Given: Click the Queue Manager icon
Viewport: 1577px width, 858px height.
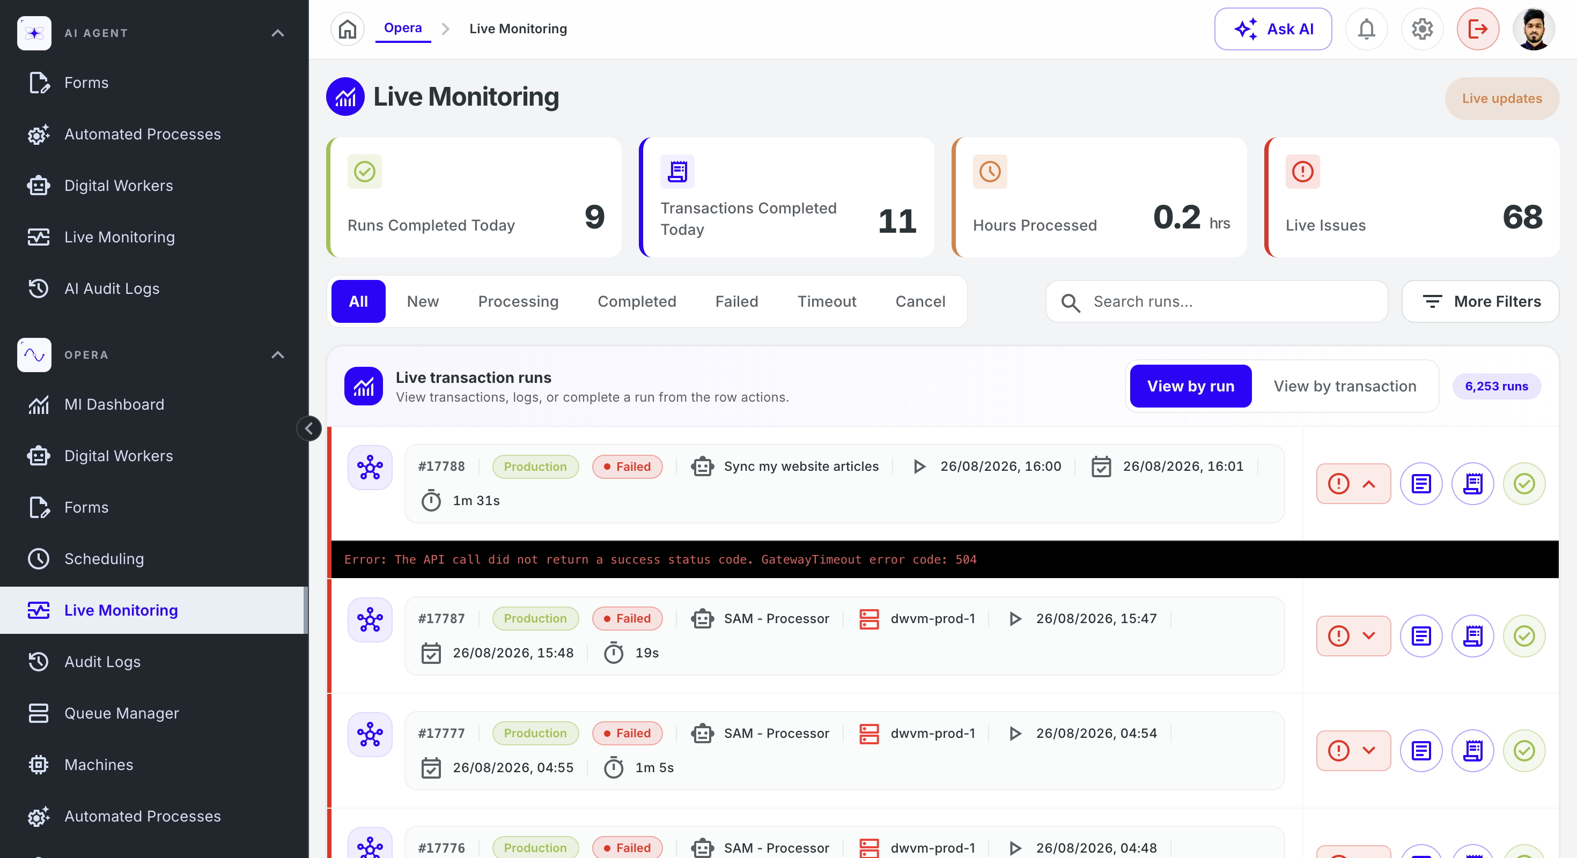Looking at the screenshot, I should click(x=39, y=713).
